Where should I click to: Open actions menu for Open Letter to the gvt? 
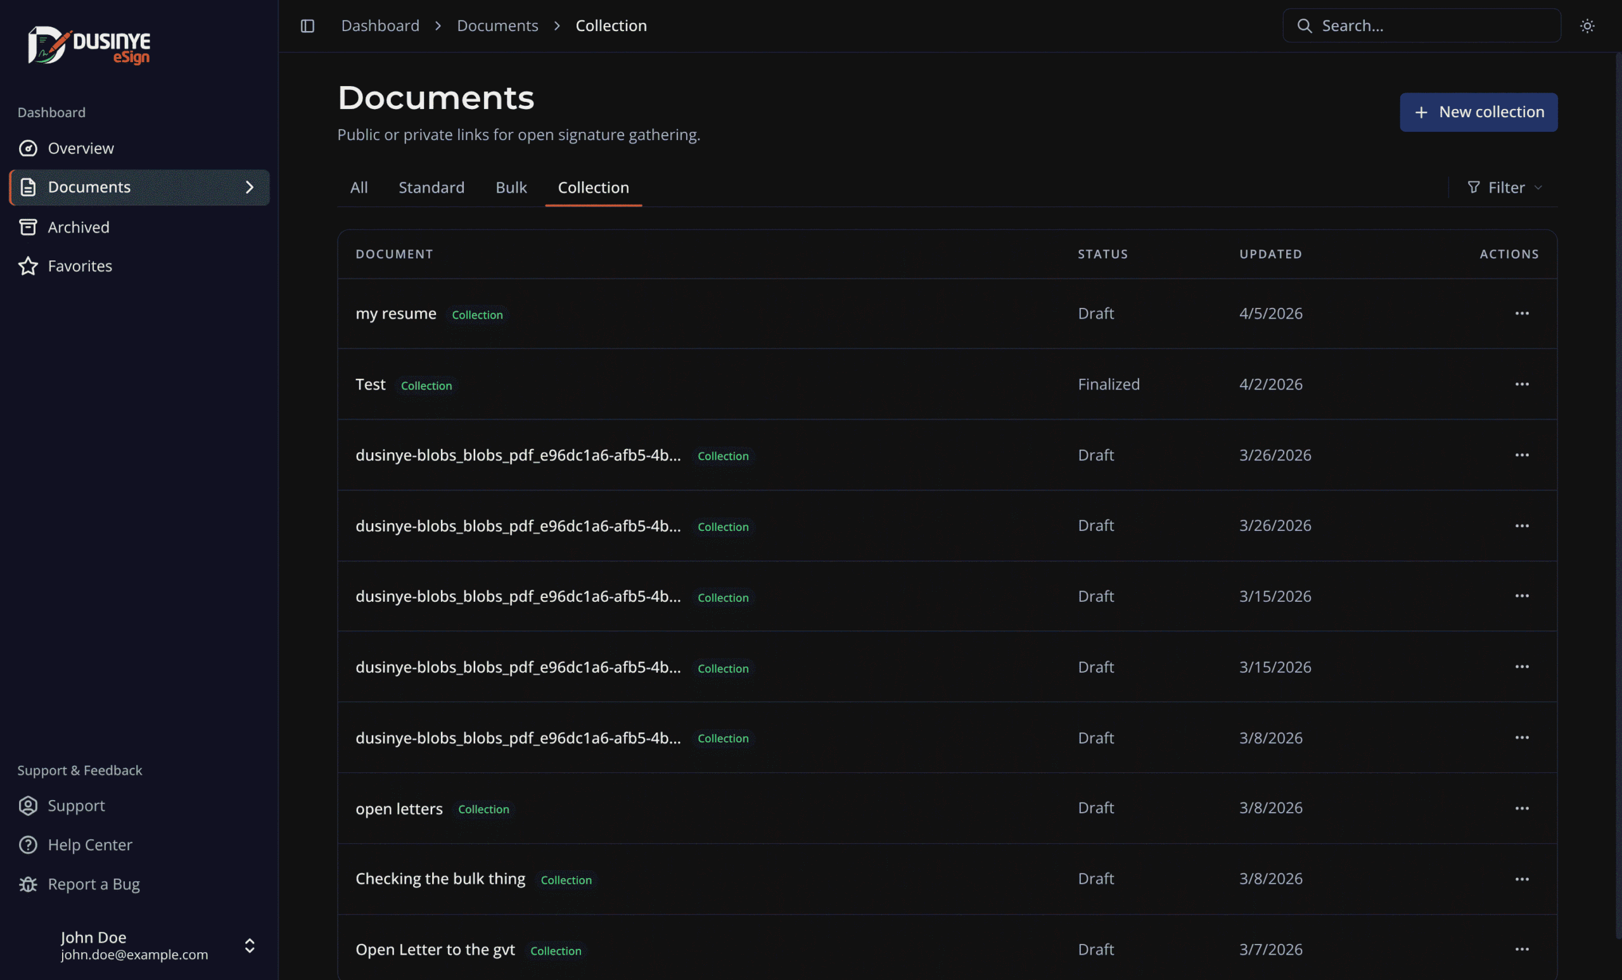tap(1522, 949)
